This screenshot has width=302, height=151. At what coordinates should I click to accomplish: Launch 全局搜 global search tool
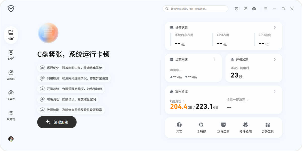coord(201,127)
